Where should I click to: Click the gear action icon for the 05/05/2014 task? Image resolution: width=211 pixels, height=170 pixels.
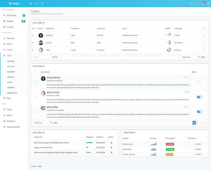111,143
